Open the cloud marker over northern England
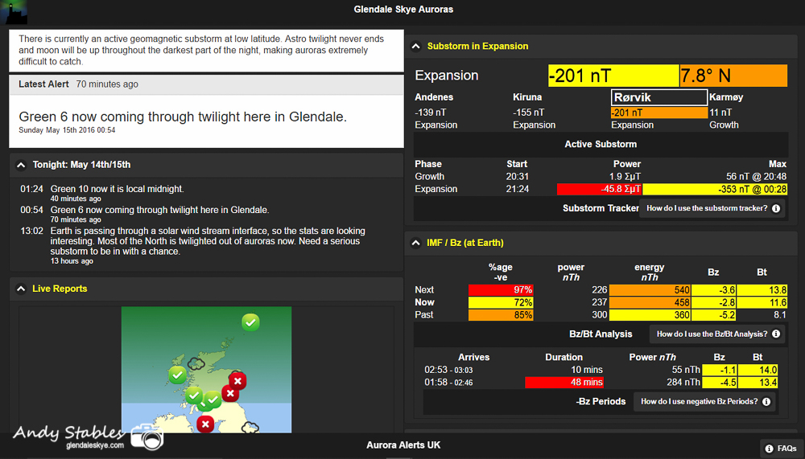Screen dimensions: 805x459 (250, 427)
